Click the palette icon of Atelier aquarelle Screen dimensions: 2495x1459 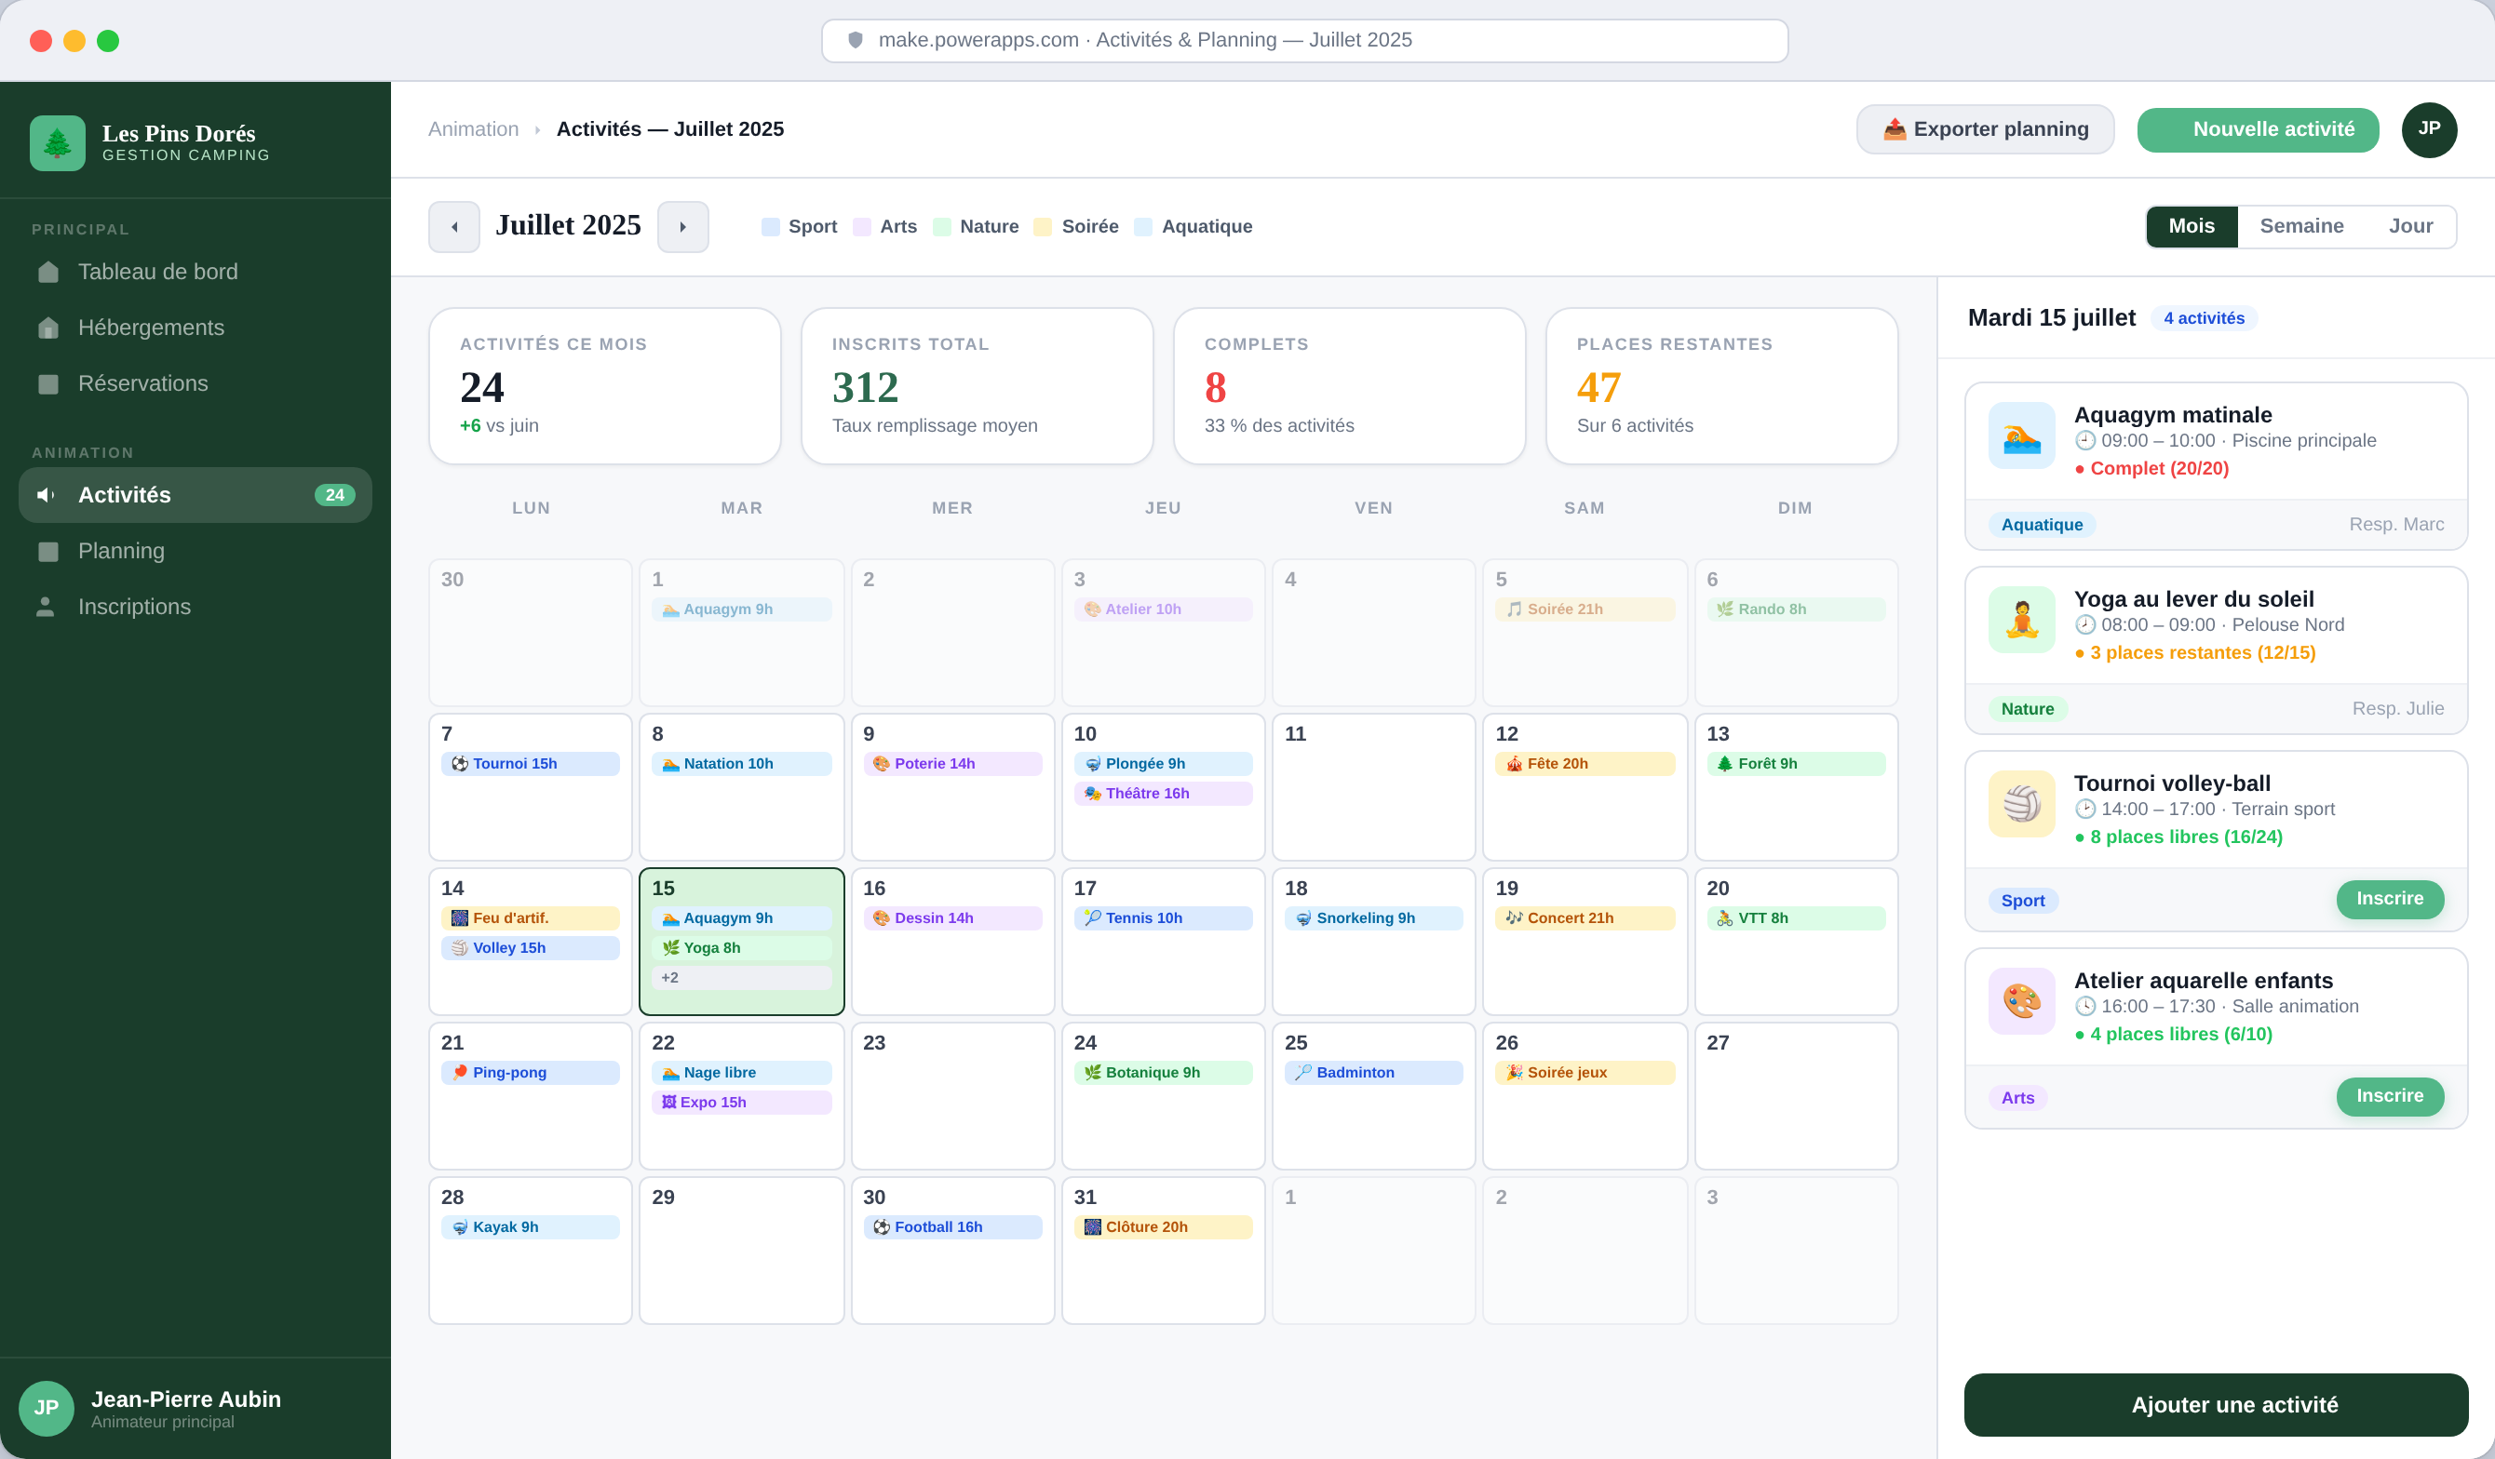point(2021,1000)
